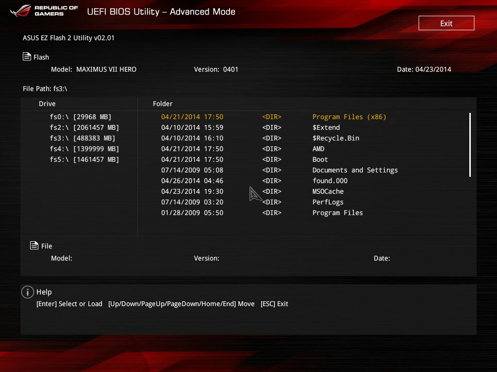Click the Republic of Gamers logo

(44, 11)
